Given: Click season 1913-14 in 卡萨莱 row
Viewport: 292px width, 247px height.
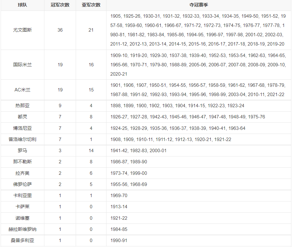Looking at the screenshot, I should tap(119, 207).
